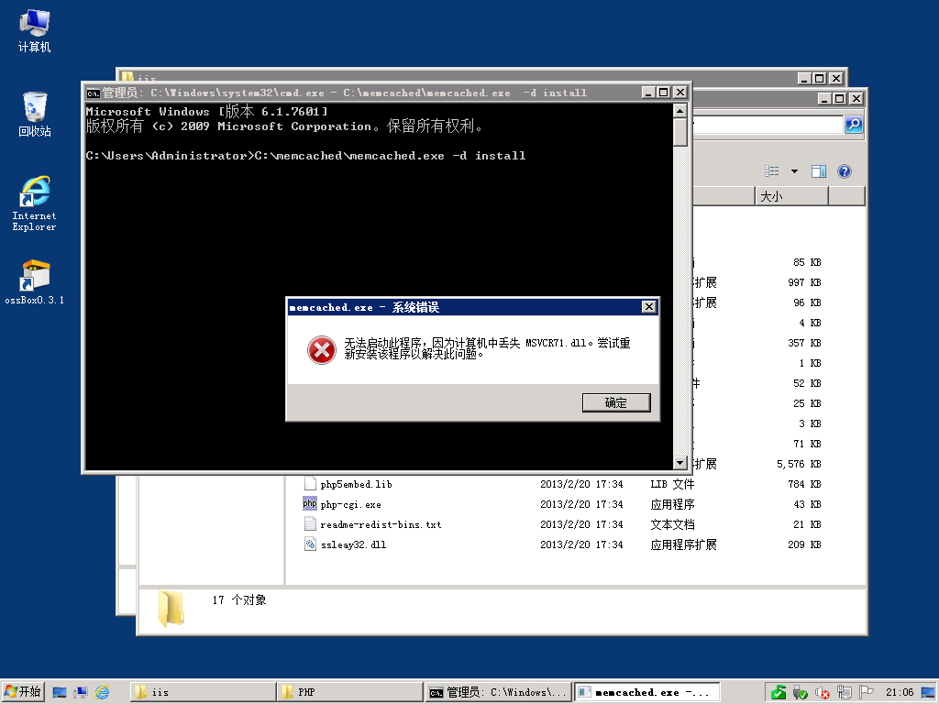Click the cmd window scrollbar thumb
The width and height of the screenshot is (939, 704).
[679, 132]
